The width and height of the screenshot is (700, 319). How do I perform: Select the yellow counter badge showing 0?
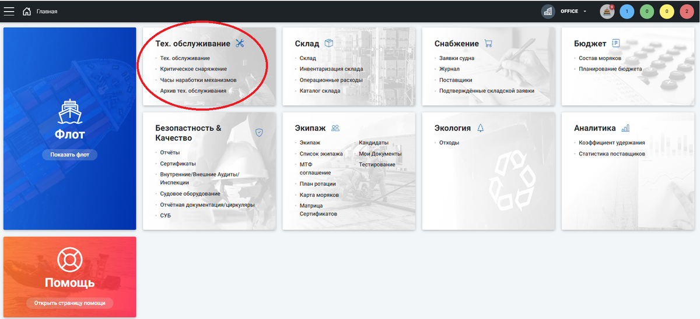[667, 11]
